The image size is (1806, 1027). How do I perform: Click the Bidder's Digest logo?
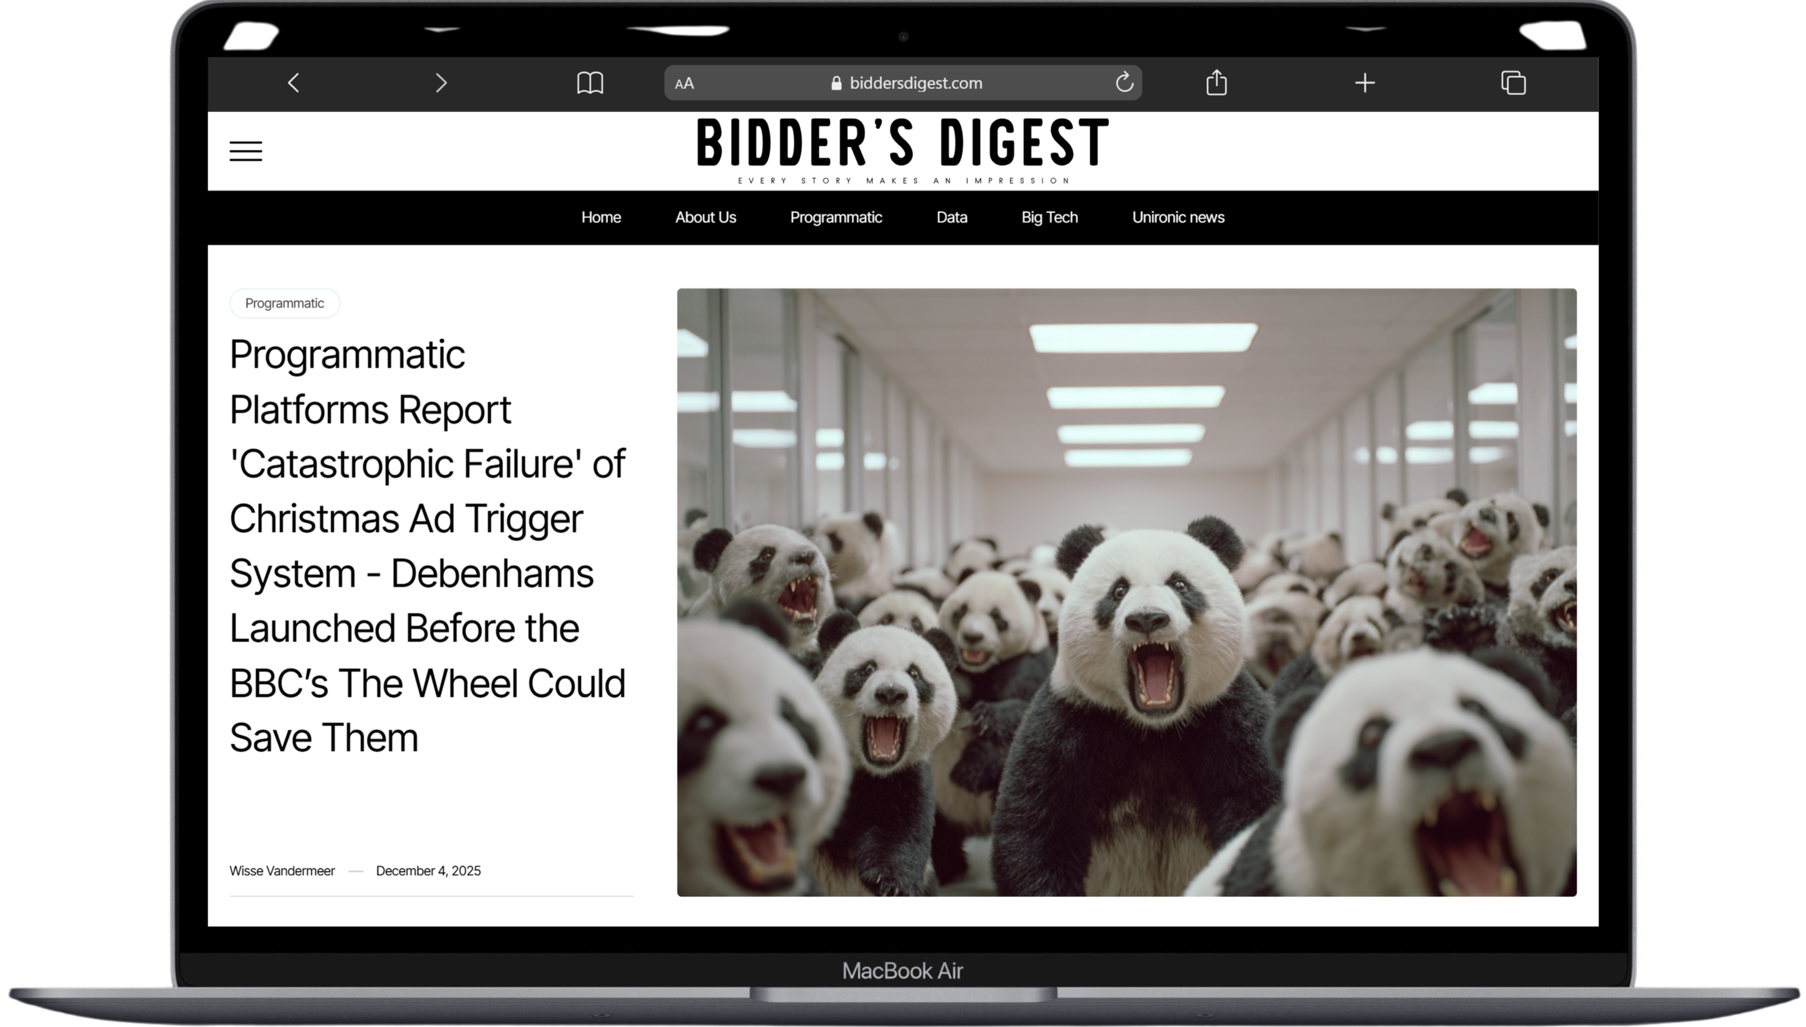(x=903, y=142)
